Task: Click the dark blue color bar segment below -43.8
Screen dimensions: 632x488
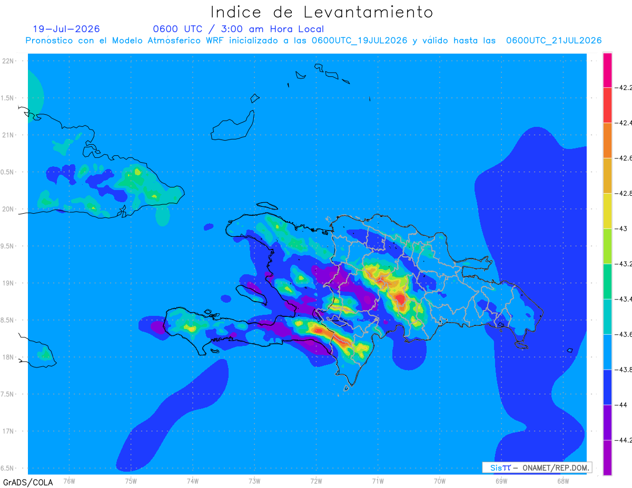Action: click(607, 387)
